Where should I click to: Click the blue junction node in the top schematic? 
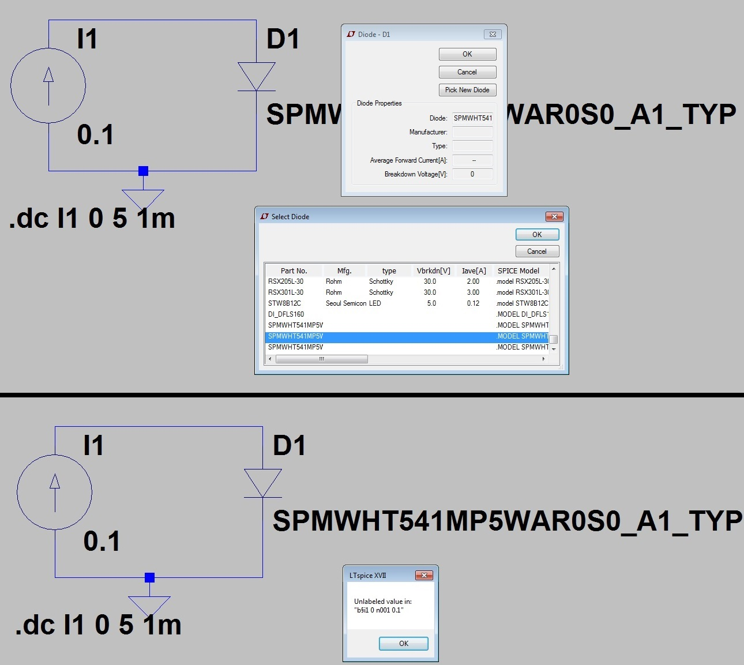point(143,171)
